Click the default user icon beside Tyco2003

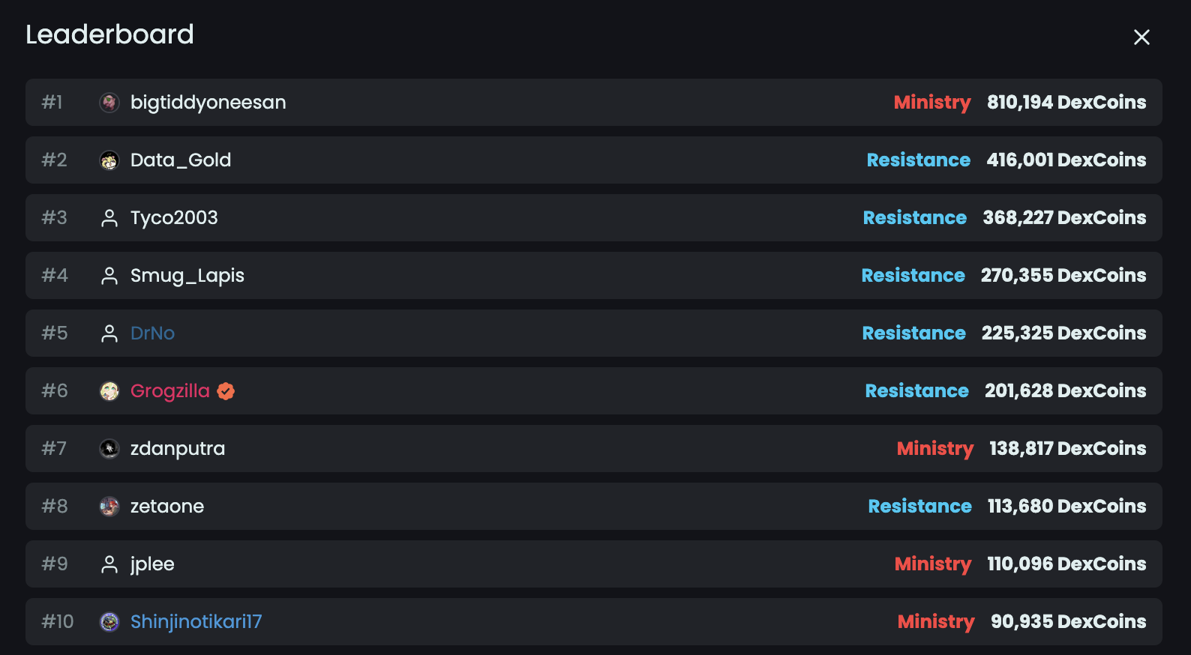[109, 218]
